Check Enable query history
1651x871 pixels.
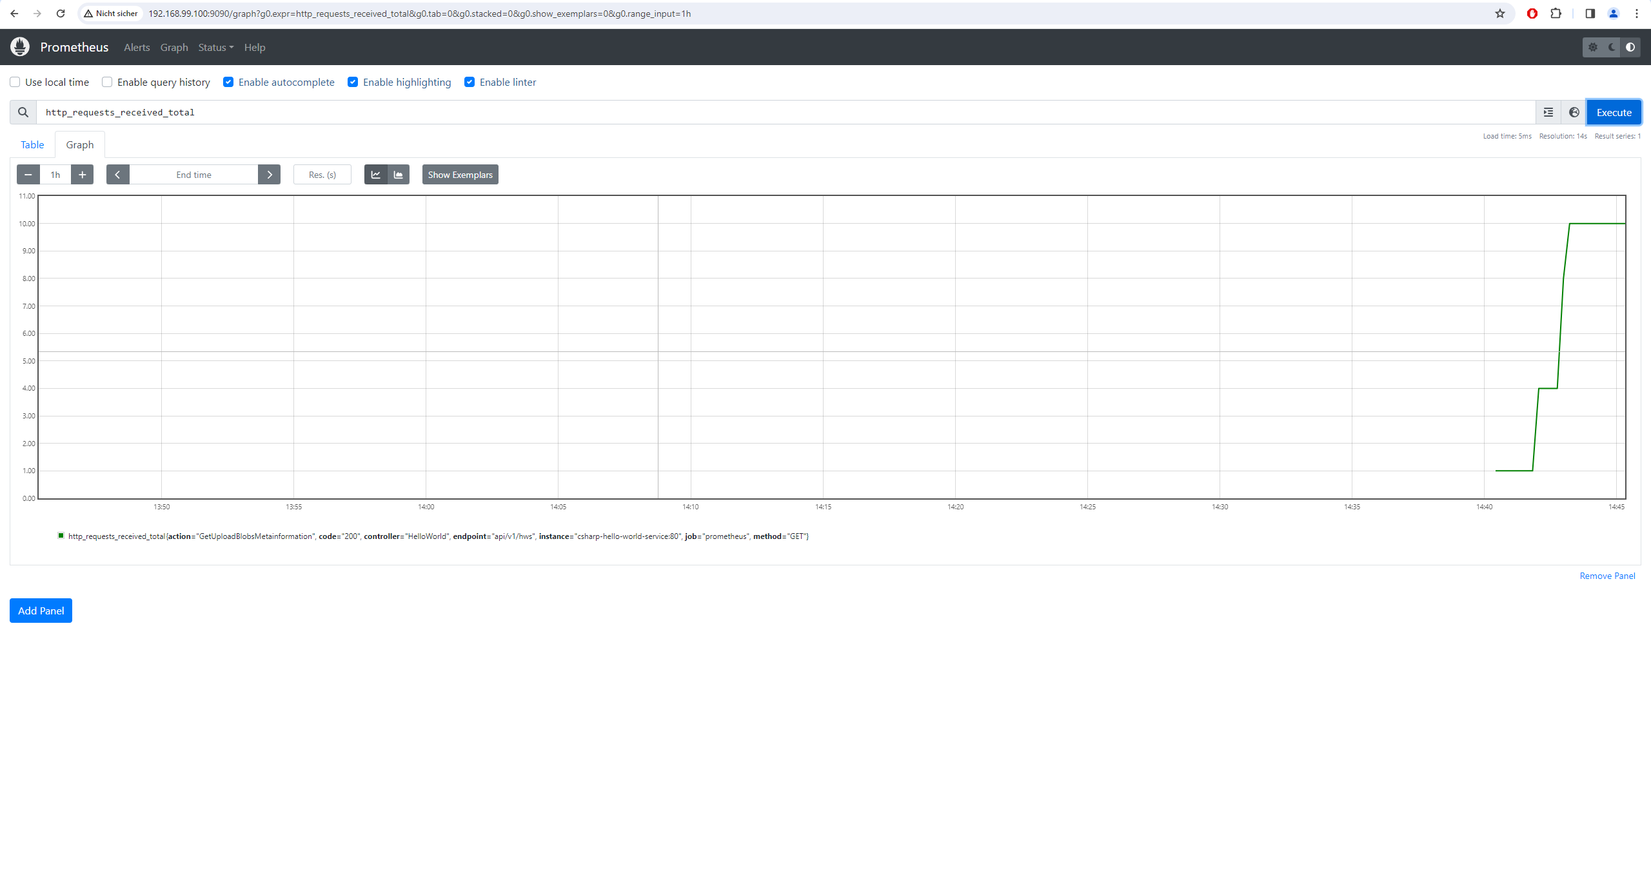click(x=107, y=82)
